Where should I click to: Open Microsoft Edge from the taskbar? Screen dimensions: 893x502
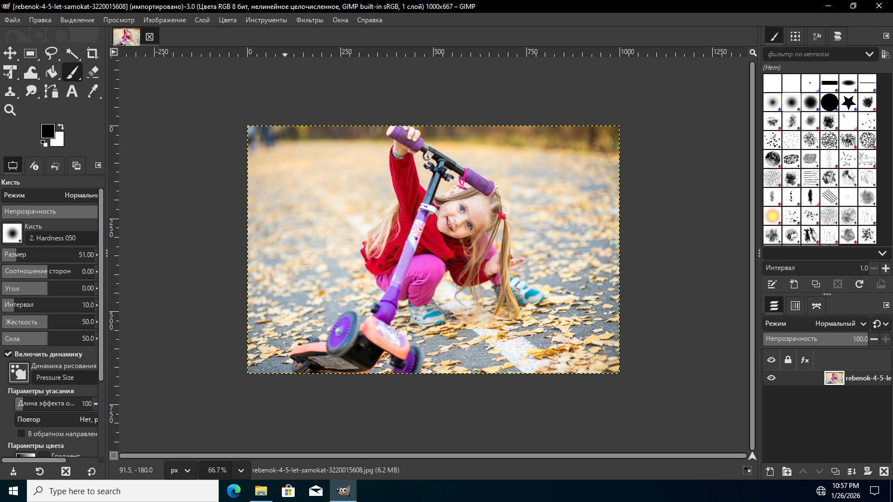(x=233, y=491)
